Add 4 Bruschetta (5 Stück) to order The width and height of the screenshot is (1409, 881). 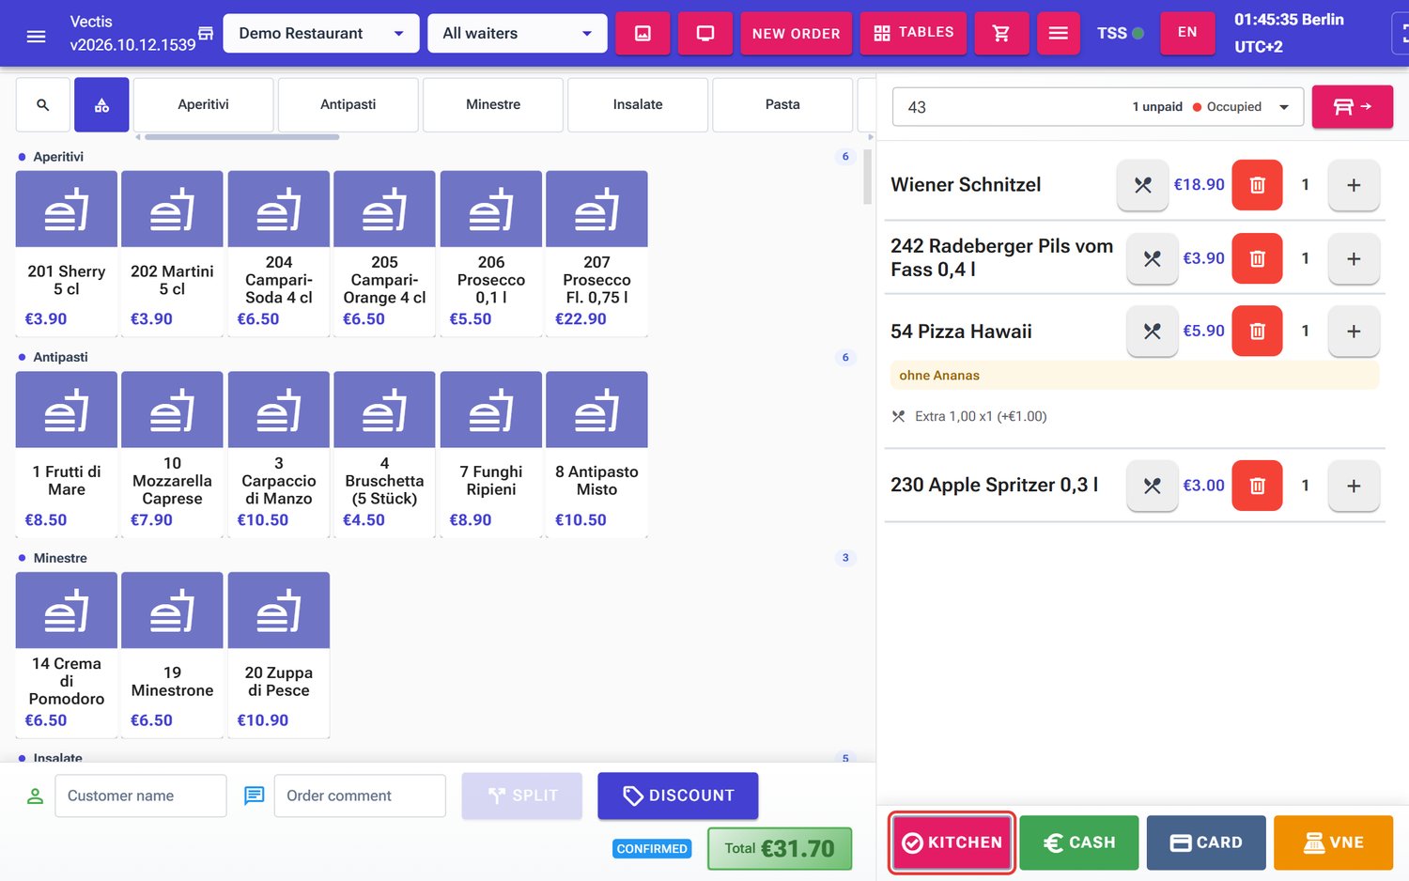pyautogui.click(x=384, y=454)
